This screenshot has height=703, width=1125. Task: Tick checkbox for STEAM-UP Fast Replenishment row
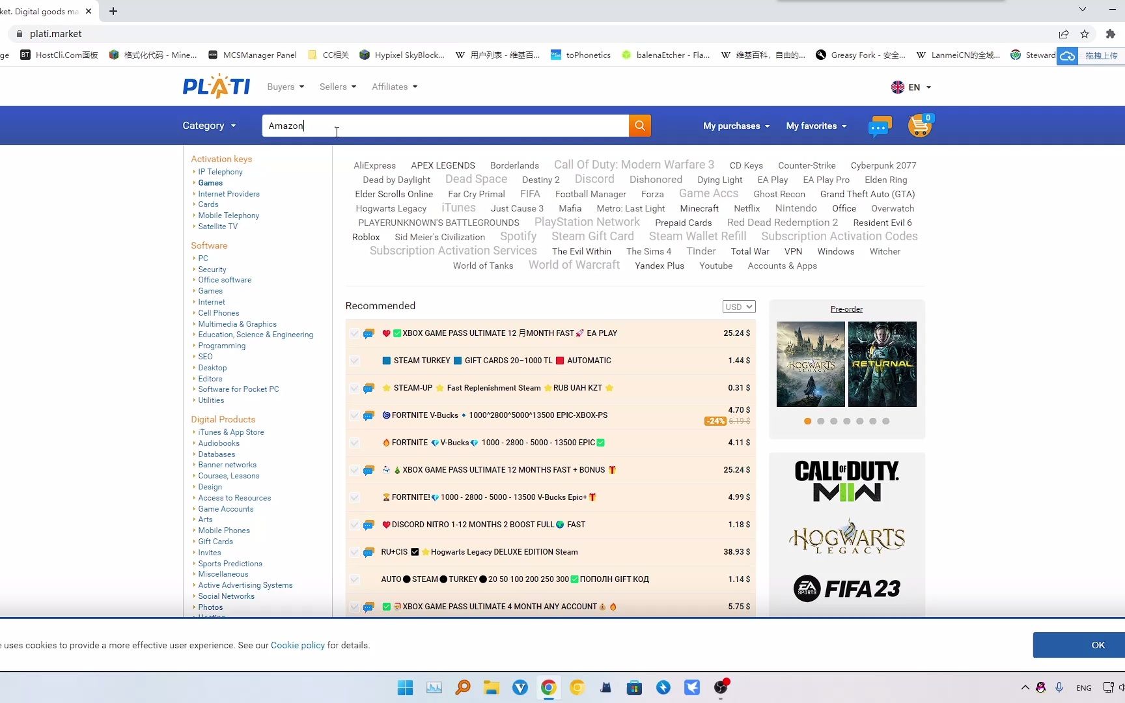click(355, 388)
